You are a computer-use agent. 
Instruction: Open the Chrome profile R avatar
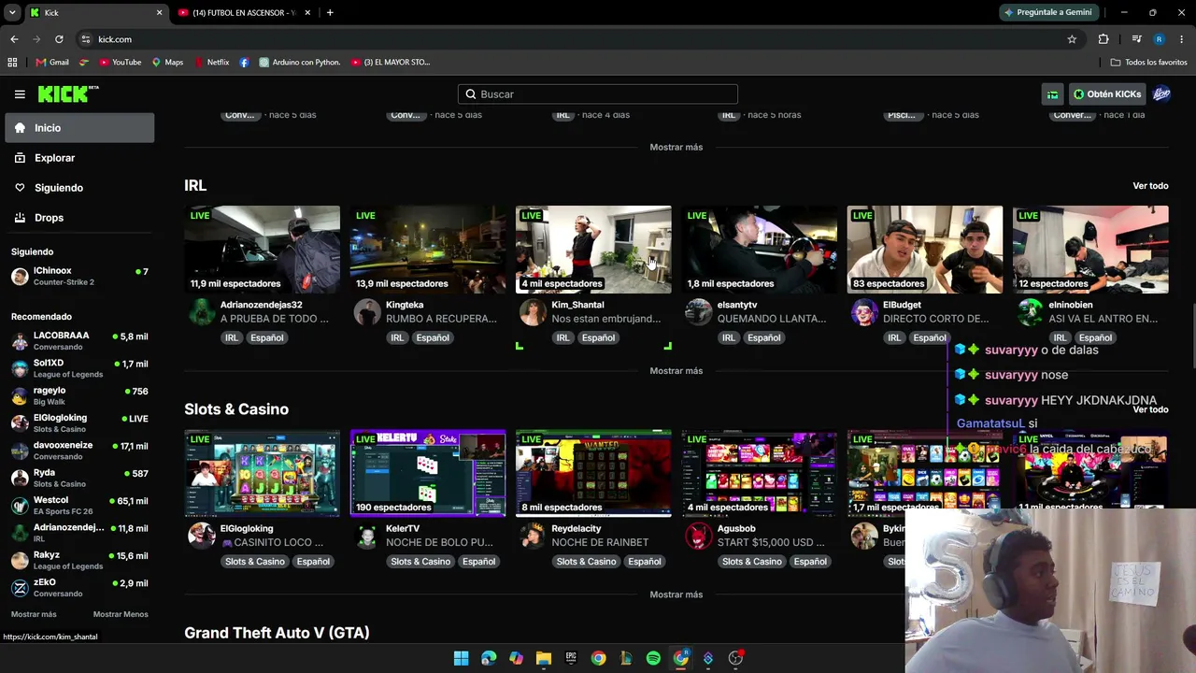click(1159, 39)
